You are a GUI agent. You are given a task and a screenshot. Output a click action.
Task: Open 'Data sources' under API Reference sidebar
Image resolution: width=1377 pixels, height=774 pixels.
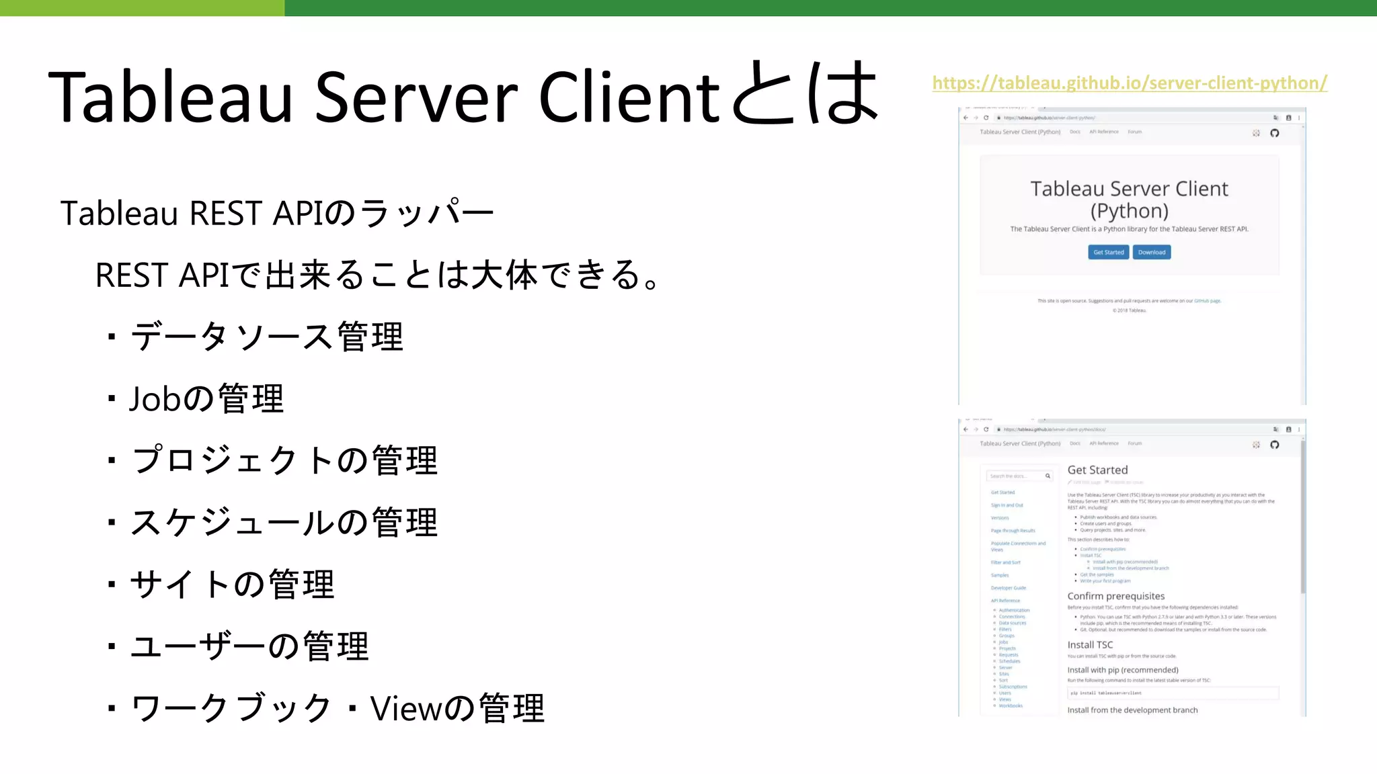point(1013,623)
